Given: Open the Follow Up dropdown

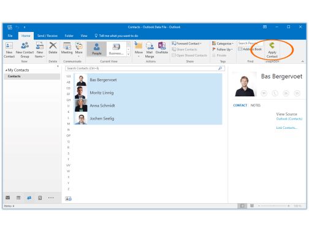Looking at the screenshot, I should pyautogui.click(x=223, y=50).
